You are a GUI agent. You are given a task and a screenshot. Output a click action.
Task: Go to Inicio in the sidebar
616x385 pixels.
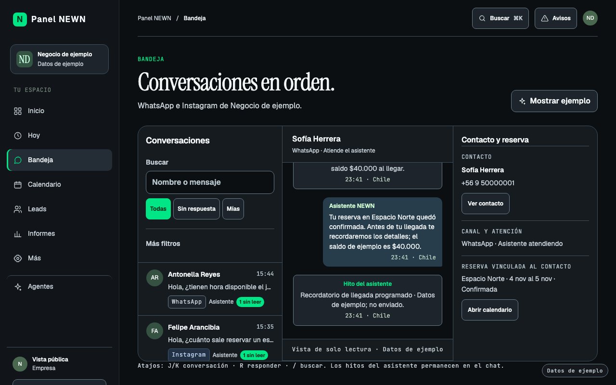pyautogui.click(x=59, y=111)
